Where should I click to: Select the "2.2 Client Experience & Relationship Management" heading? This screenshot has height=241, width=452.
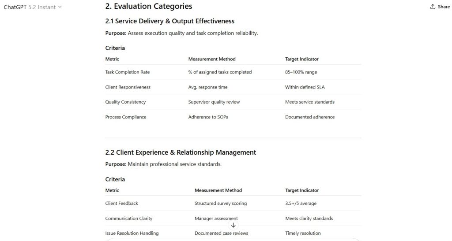(181, 152)
